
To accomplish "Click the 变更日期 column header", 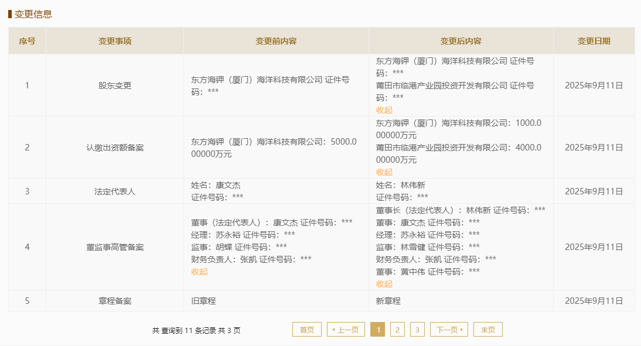I will pos(594,41).
